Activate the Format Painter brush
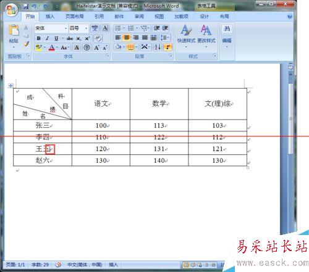Screen dimensions: 309x272 (26, 43)
